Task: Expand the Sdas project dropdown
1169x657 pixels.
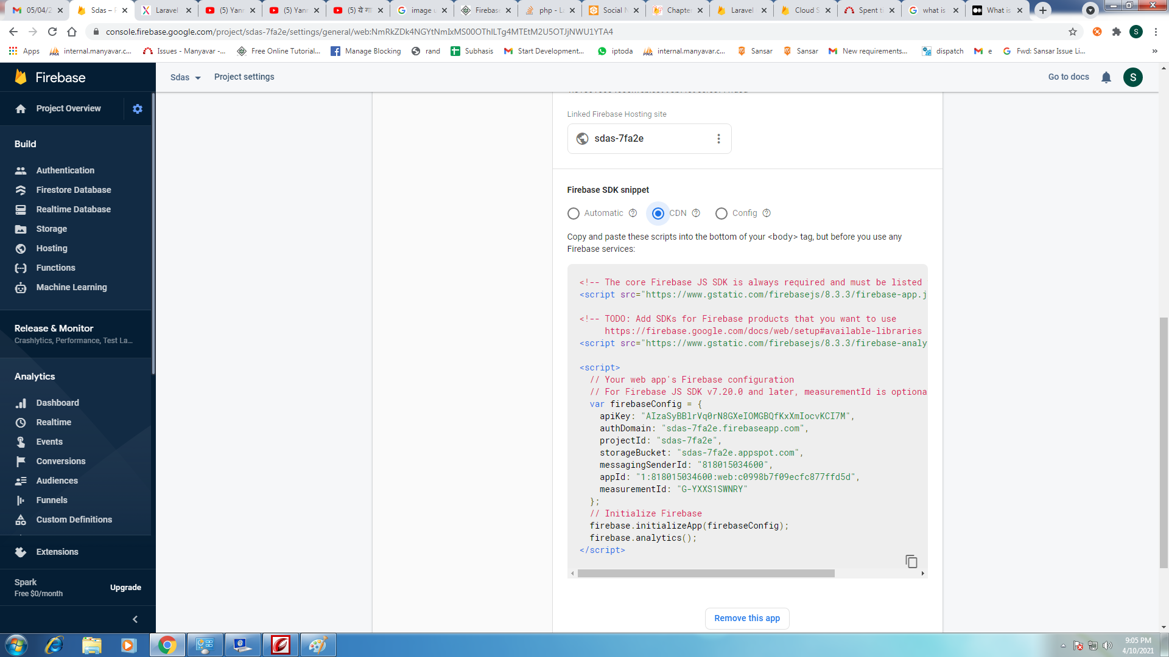Action: (x=184, y=77)
